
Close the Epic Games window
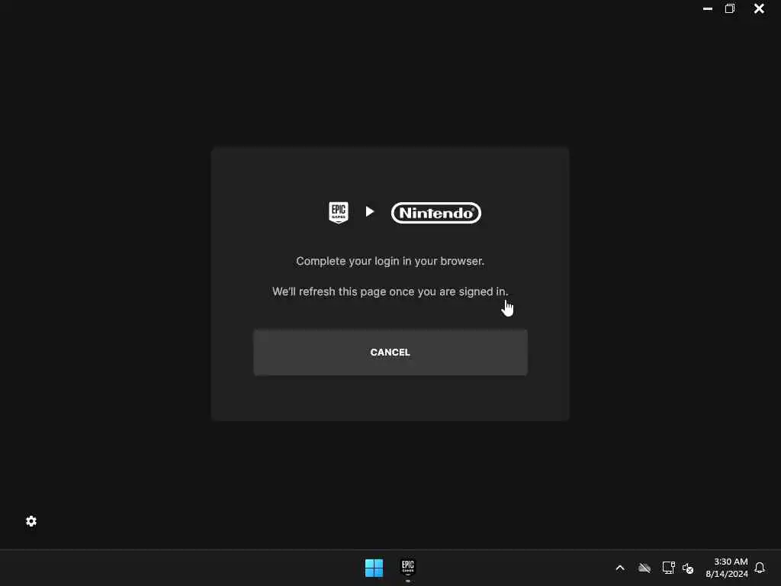click(759, 8)
